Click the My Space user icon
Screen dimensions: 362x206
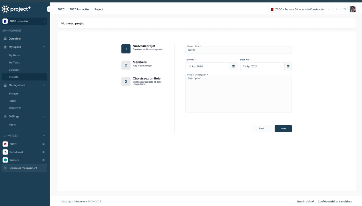point(5,47)
